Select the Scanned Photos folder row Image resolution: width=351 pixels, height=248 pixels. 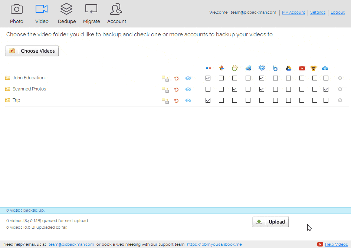click(29, 89)
